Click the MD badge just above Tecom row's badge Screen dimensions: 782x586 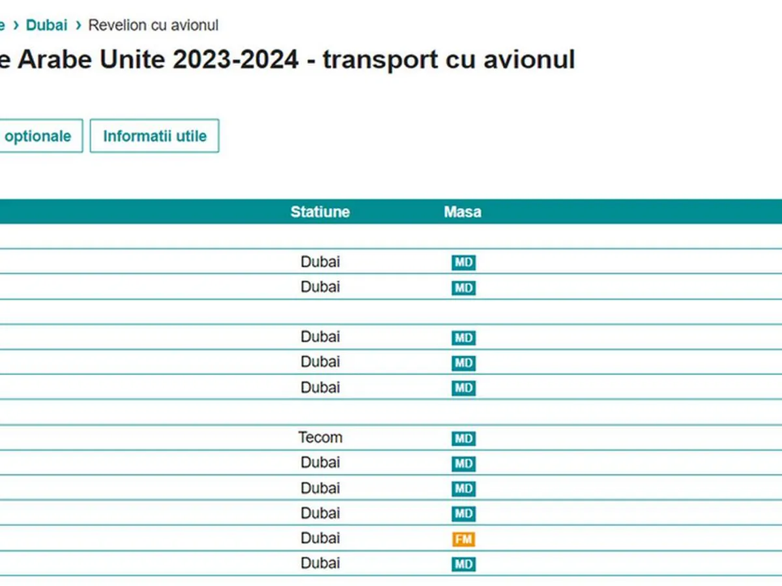(x=463, y=388)
